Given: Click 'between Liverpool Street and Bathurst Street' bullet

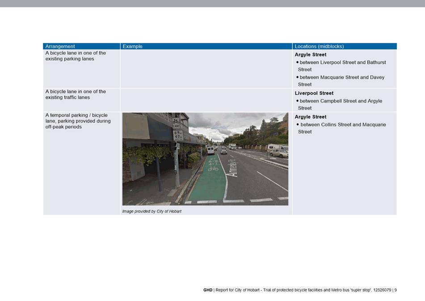Looking at the screenshot, I should [341, 66].
